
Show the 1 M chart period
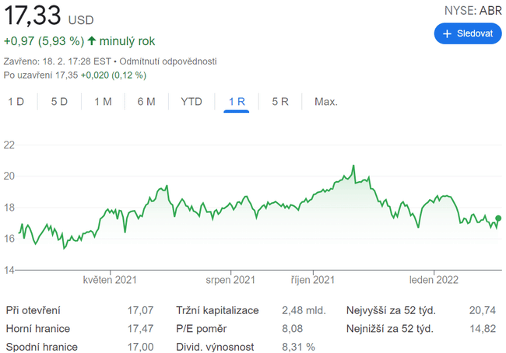pyautogui.click(x=103, y=102)
